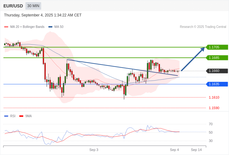Screen dimensions: 229x155
Task: Click the 'RSI' legend label
Action: (x=13, y=116)
